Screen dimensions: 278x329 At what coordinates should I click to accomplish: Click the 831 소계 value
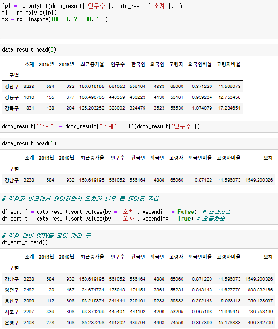(x=30, y=108)
